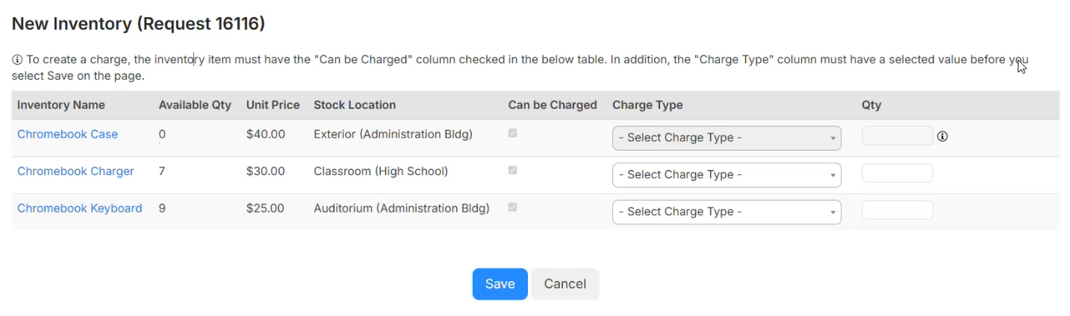Open Charge Type dropdown for Chromebook Case
The image size is (1070, 316).
pos(726,138)
